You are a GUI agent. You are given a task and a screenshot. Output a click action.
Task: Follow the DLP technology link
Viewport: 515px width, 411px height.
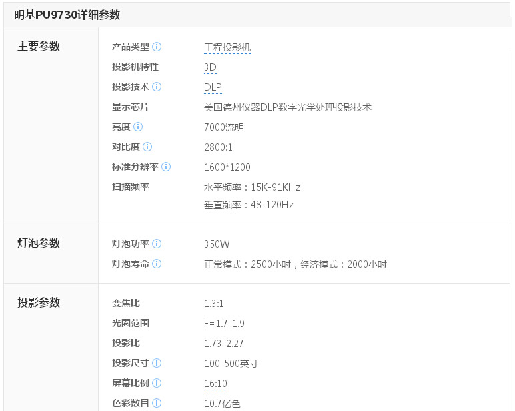point(213,87)
